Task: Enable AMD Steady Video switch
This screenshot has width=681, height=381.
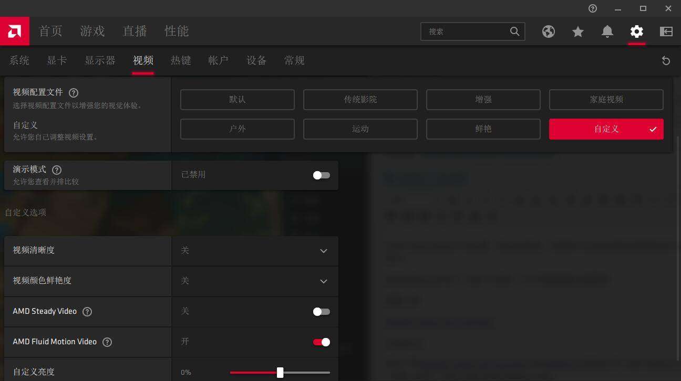Action: [322, 312]
